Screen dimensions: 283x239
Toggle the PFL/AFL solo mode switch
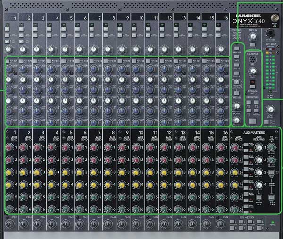[266, 122]
